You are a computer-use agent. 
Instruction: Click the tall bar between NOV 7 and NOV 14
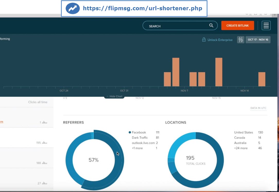[x=219, y=72]
